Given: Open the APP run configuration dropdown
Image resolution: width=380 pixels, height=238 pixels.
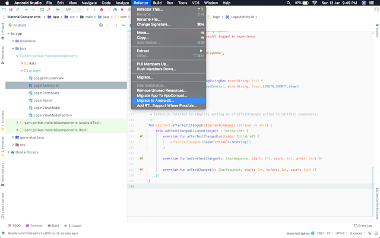Looking at the screenshot, I should [x=68, y=10].
